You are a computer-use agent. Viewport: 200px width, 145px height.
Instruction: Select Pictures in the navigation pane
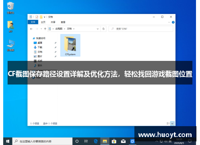pyautogui.click(x=38, y=56)
